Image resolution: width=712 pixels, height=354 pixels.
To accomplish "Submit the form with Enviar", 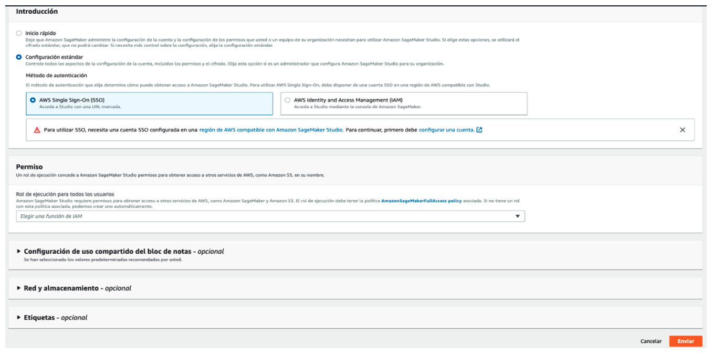I will pyautogui.click(x=686, y=341).
